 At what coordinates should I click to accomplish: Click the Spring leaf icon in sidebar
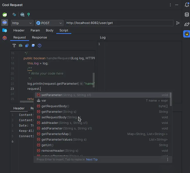[5, 15]
